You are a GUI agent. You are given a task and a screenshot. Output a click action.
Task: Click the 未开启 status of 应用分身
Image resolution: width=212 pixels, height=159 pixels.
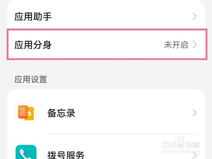tap(176, 45)
